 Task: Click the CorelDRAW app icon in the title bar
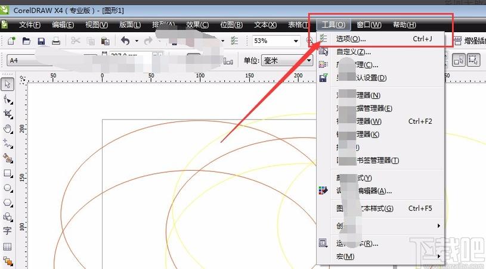coord(4,10)
